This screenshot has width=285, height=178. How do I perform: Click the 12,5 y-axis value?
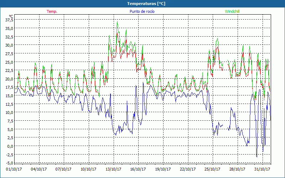9,104
